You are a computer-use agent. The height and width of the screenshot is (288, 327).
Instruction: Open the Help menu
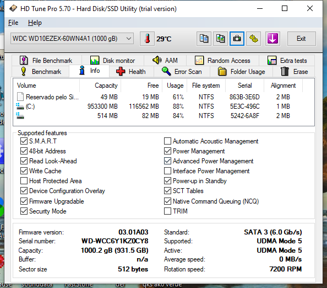click(x=35, y=23)
